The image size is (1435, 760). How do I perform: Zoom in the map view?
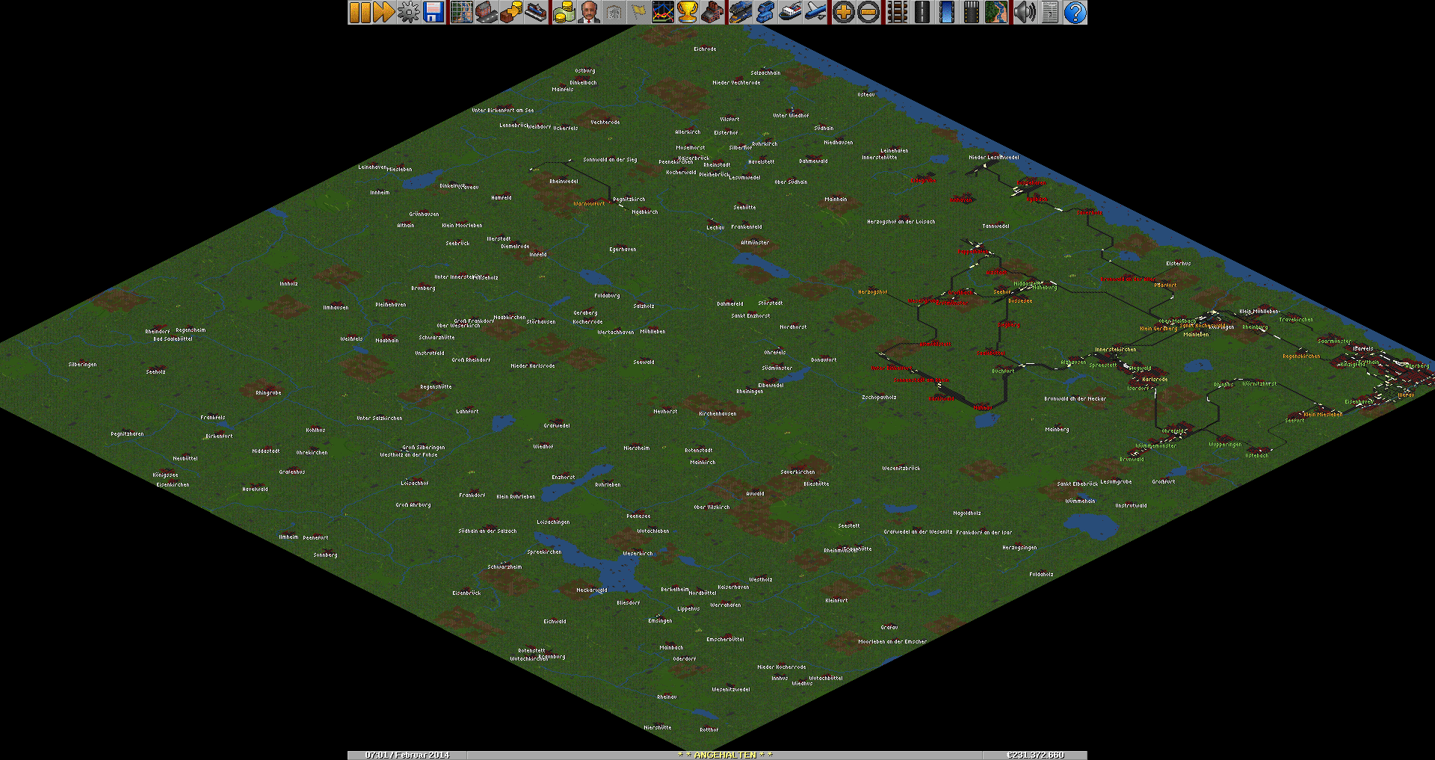(x=843, y=12)
